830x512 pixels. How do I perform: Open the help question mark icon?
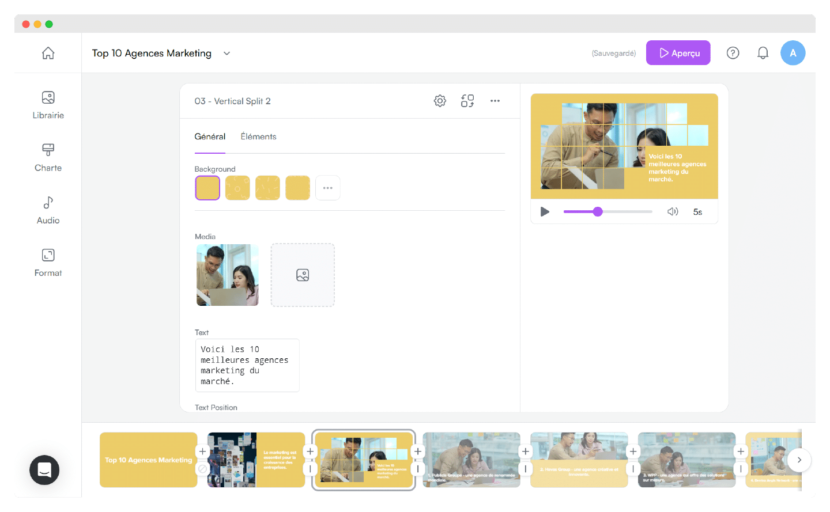pos(733,53)
